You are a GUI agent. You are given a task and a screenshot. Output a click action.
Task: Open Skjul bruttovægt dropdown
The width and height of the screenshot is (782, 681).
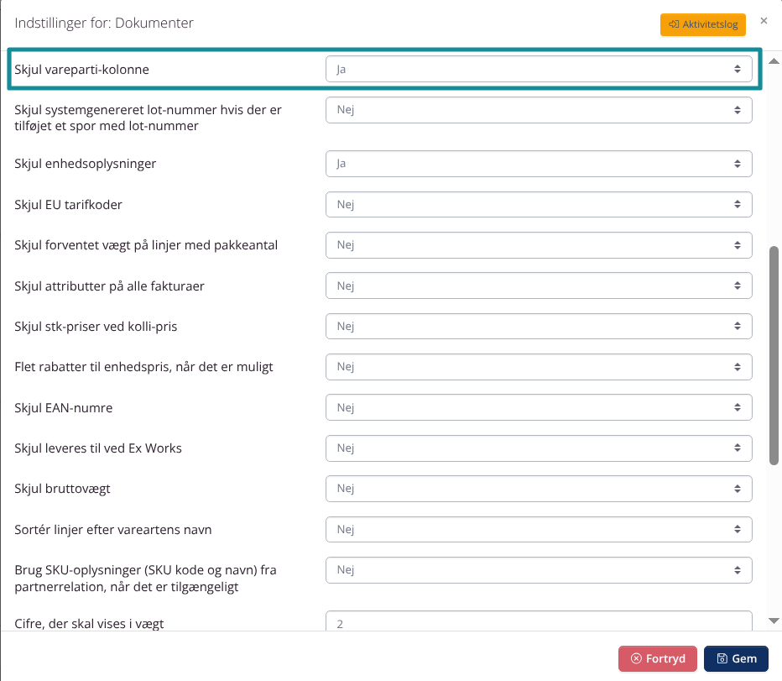point(539,489)
